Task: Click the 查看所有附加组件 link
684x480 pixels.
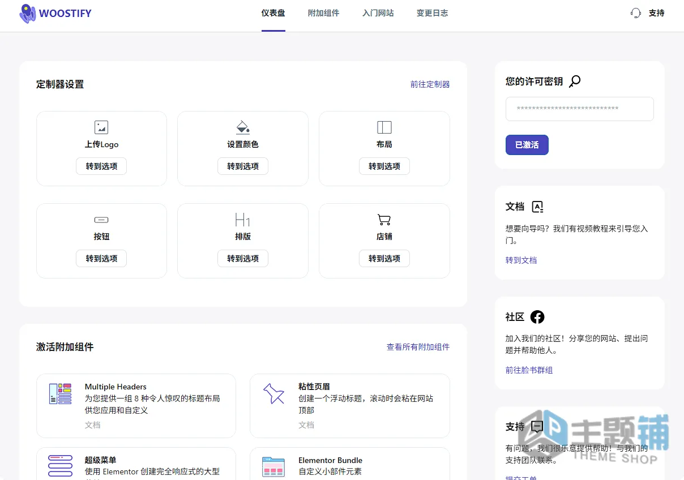Action: pyautogui.click(x=418, y=347)
